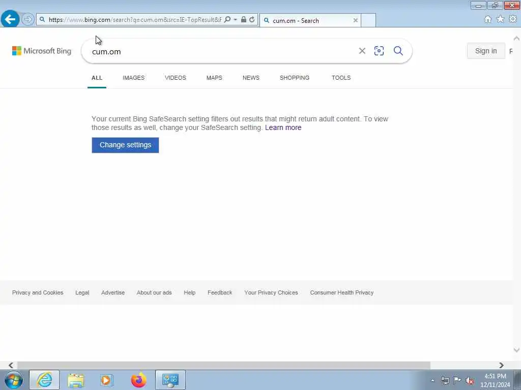Click the Sign in button

point(486,51)
